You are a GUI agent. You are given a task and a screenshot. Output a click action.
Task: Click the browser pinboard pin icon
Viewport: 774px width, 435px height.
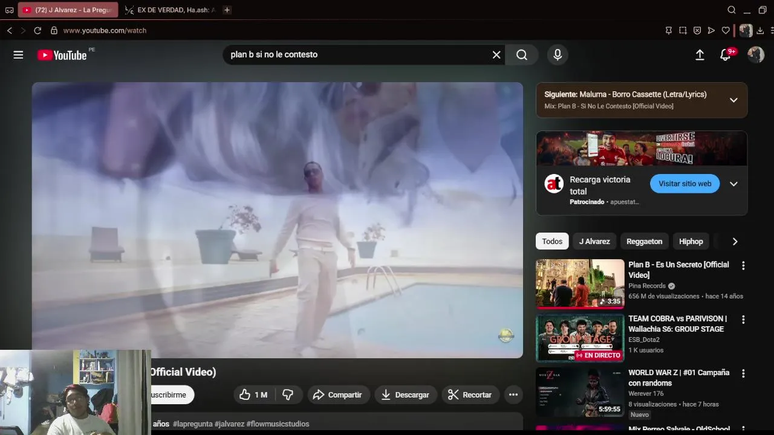coord(669,30)
